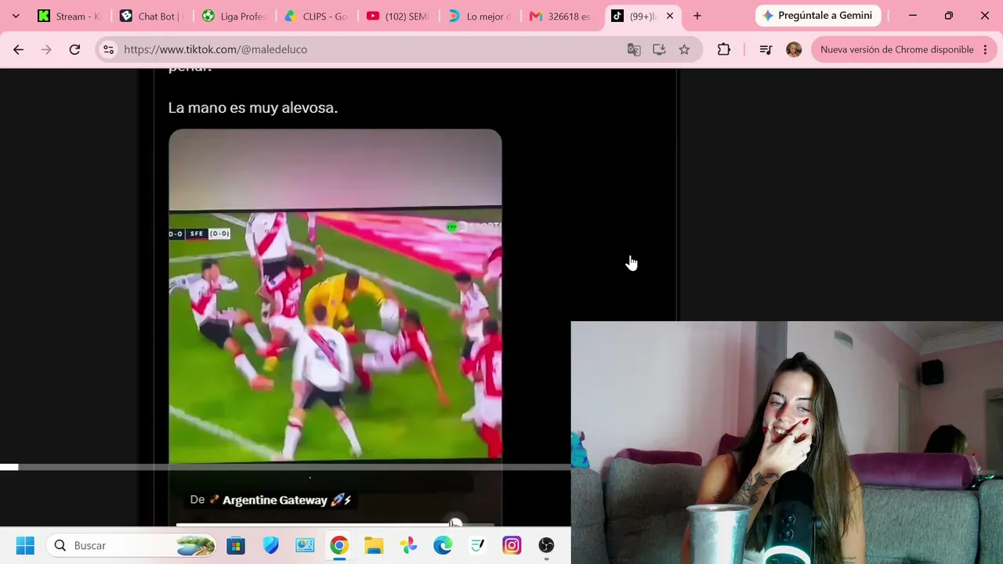Launch Microsoft Edge from the taskbar
The image size is (1003, 564).
443,545
